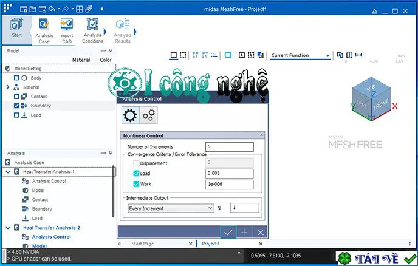
Task: Open the Import CAD ribbon step
Action: click(67, 30)
